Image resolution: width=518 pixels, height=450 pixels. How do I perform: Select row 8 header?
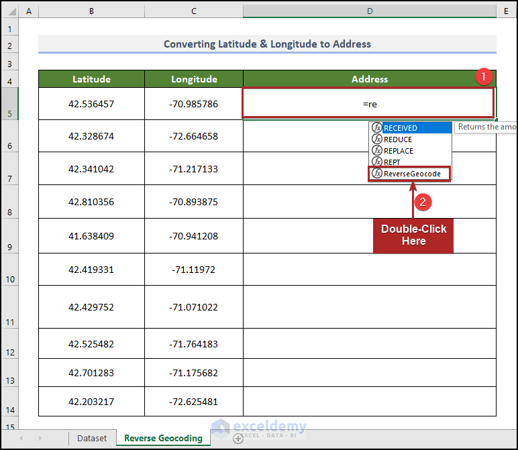tap(9, 202)
